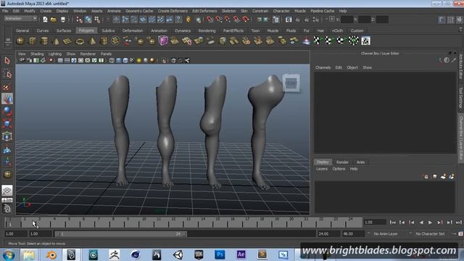
Task: Activate the Rotate tool sphere icon
Action: [x=7, y=111]
